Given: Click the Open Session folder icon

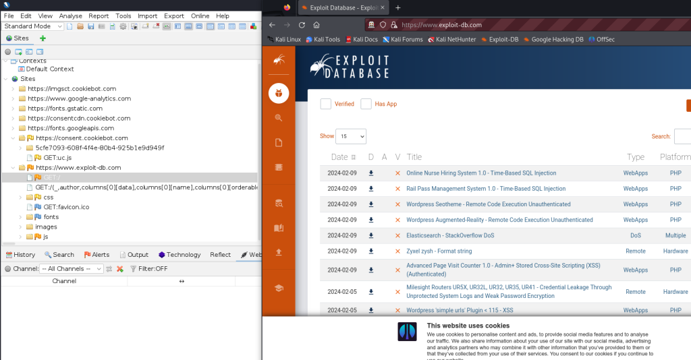Looking at the screenshot, I should [80, 26].
